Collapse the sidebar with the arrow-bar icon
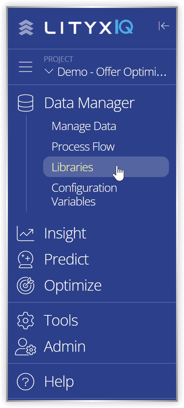The height and width of the screenshot is (408, 184). 164,26
